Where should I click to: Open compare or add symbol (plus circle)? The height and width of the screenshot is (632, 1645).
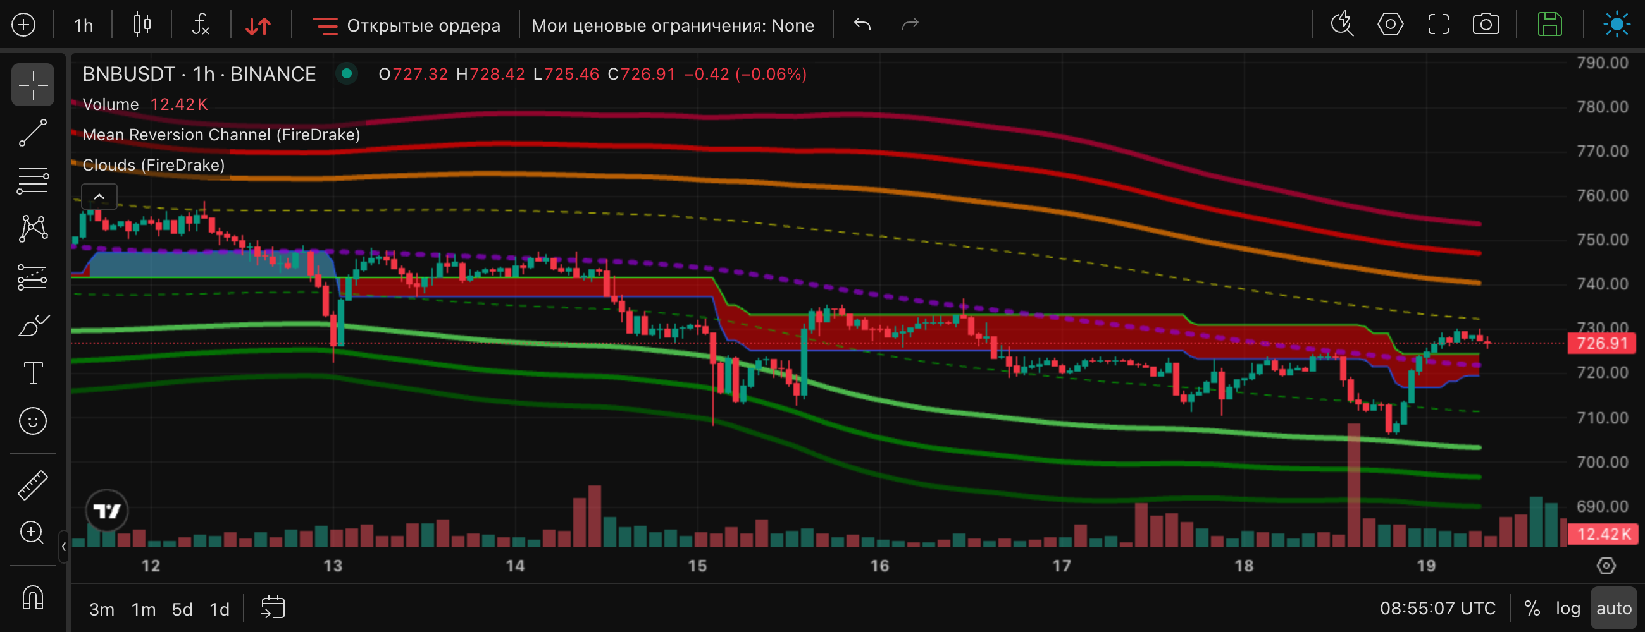pyautogui.click(x=23, y=25)
